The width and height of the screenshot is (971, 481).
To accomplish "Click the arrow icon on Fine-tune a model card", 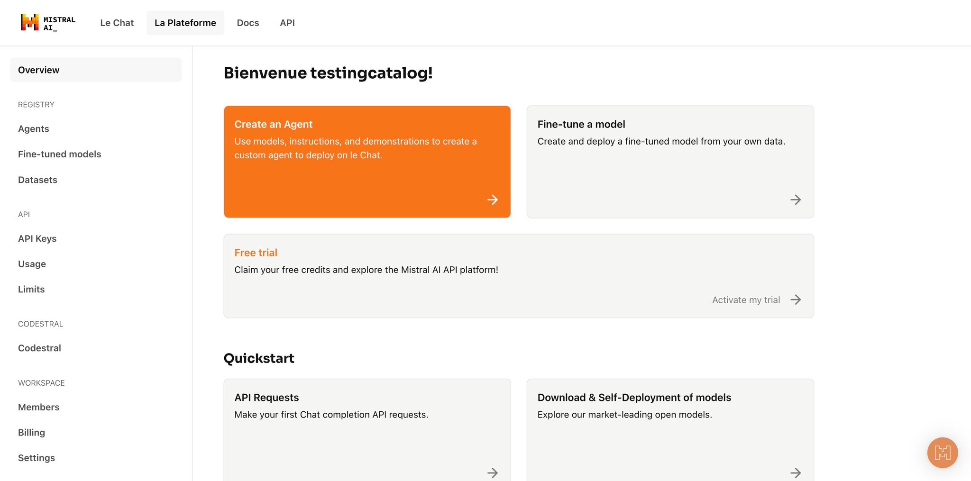I will coord(796,200).
